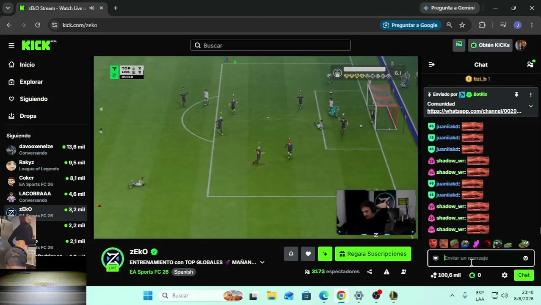The image size is (541, 305).
Task: Open the Kick shop icon next to Obtén KICKs
Action: (x=459, y=45)
